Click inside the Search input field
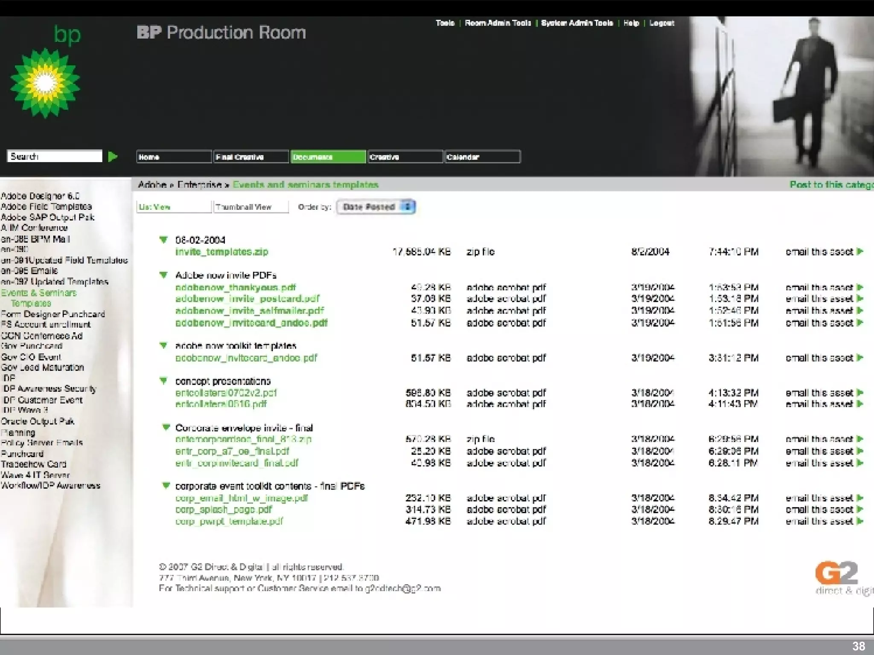This screenshot has height=655, width=874. click(x=55, y=156)
